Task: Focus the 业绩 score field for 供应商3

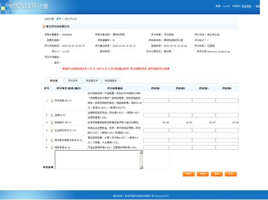Action: pyautogui.click(x=204, y=115)
